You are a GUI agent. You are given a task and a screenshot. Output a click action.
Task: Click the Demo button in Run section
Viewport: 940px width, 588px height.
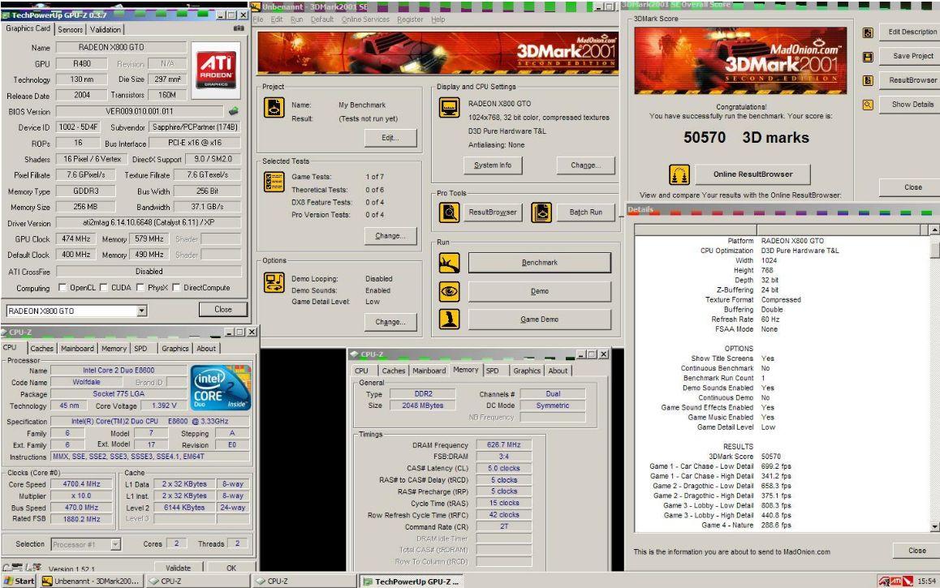540,292
